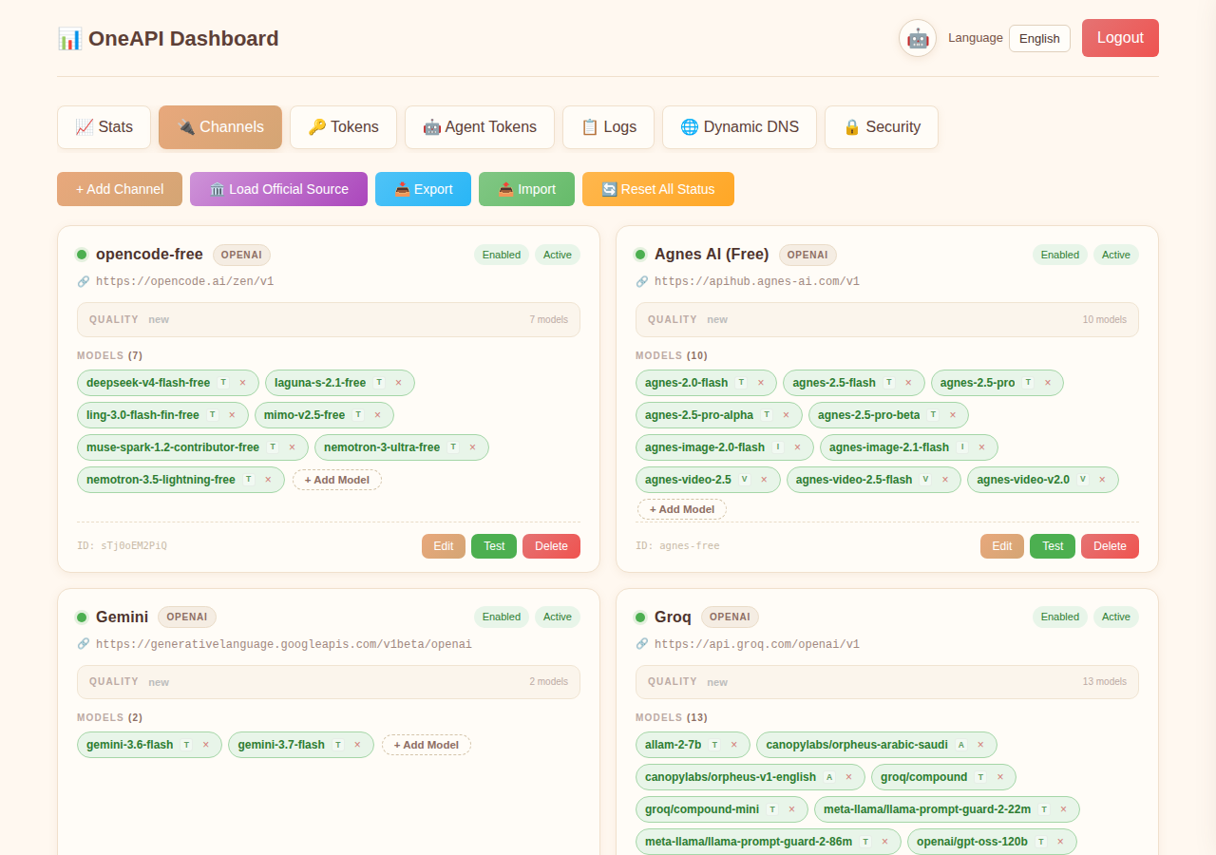Click the Import button
The width and height of the screenshot is (1216, 855).
tap(527, 189)
